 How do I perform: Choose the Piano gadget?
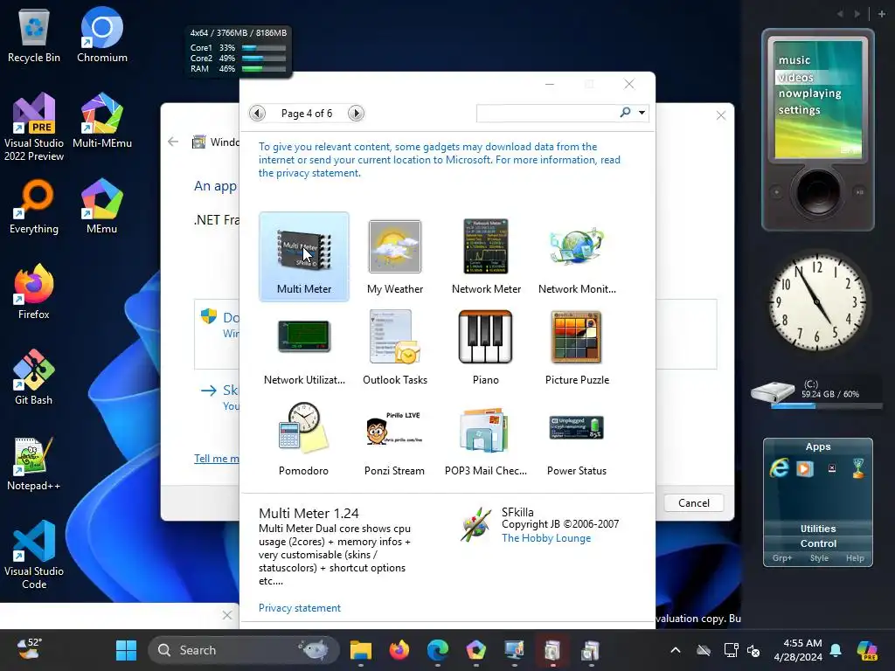pos(486,348)
